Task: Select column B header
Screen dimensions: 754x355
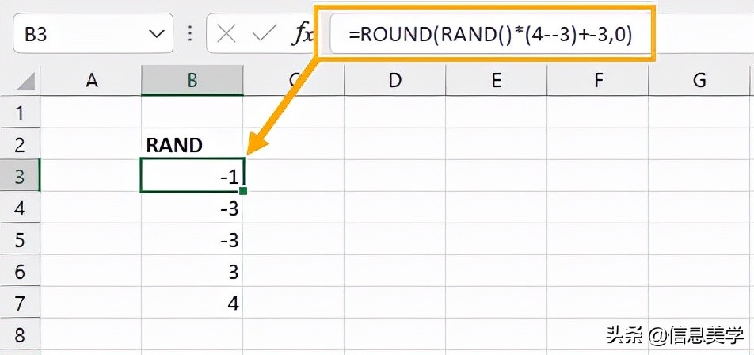Action: point(192,80)
